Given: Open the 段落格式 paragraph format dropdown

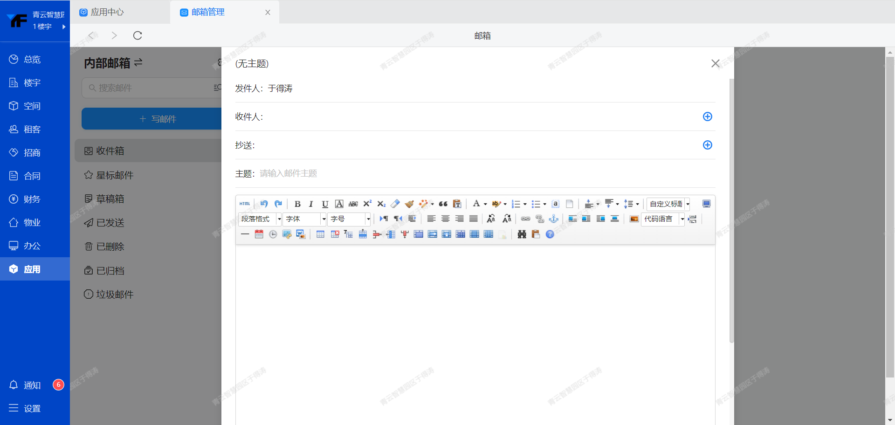Looking at the screenshot, I should tap(260, 219).
